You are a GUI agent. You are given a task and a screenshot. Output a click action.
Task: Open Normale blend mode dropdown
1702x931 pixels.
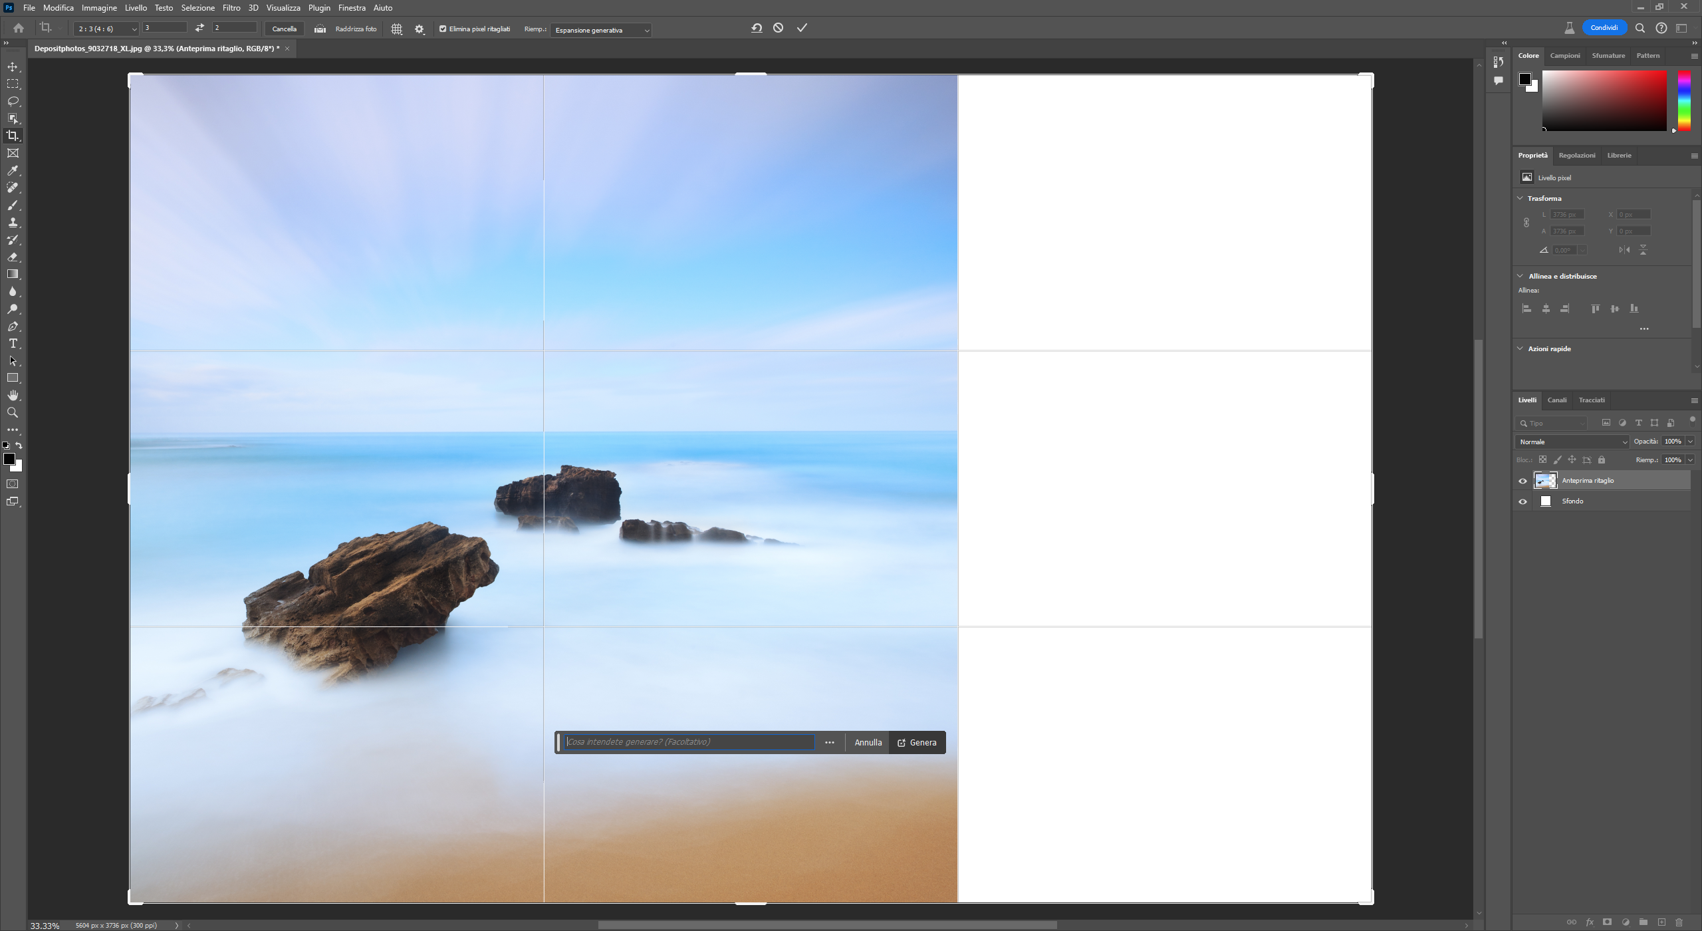(1572, 442)
